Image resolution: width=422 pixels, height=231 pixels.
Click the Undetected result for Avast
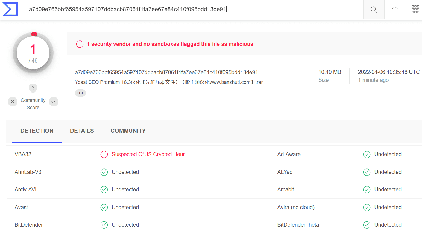(125, 207)
